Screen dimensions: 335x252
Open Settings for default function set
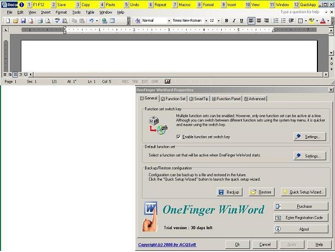click(x=310, y=156)
